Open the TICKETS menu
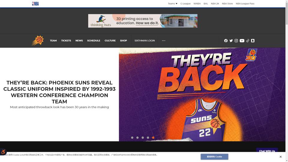 [66, 40]
